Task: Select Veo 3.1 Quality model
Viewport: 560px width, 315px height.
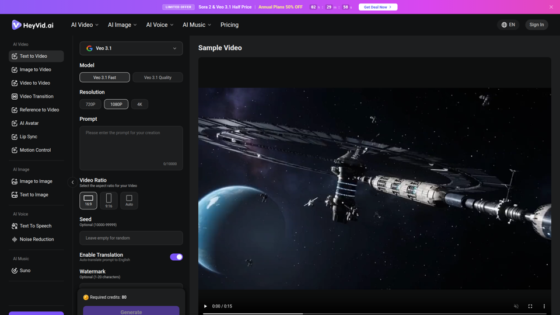Action: 157,78
